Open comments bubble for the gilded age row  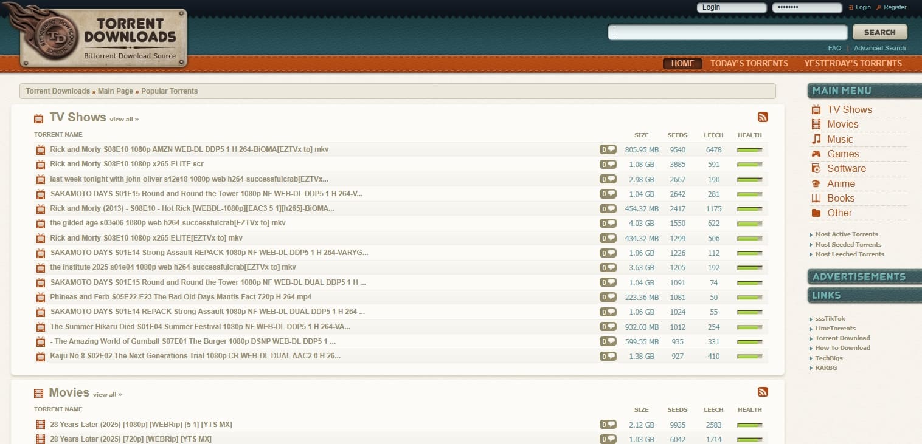pos(608,223)
